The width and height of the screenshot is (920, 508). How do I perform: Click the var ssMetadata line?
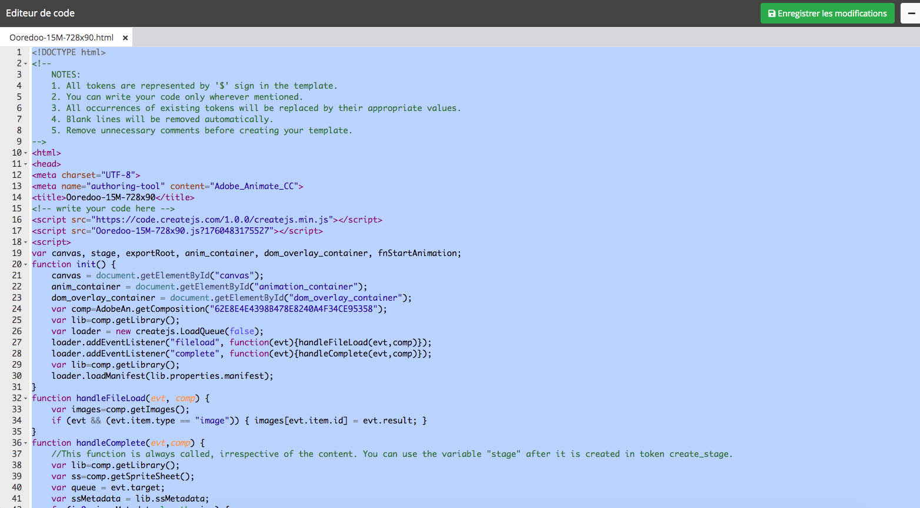(x=130, y=499)
